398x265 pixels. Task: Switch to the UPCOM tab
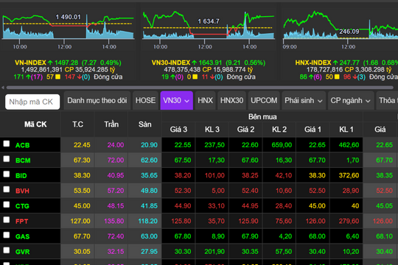(x=264, y=101)
